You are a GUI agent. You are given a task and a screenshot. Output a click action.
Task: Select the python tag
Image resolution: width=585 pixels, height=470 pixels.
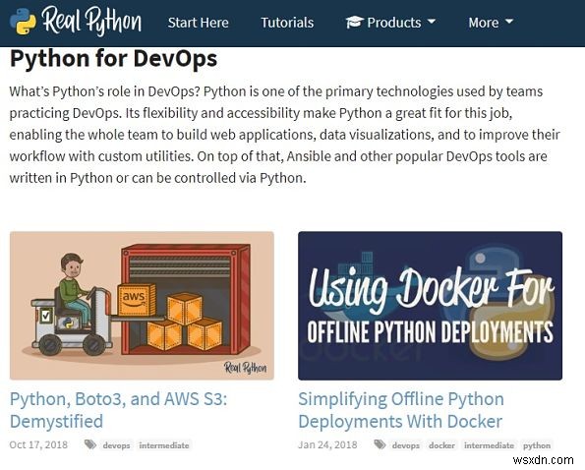537,445
